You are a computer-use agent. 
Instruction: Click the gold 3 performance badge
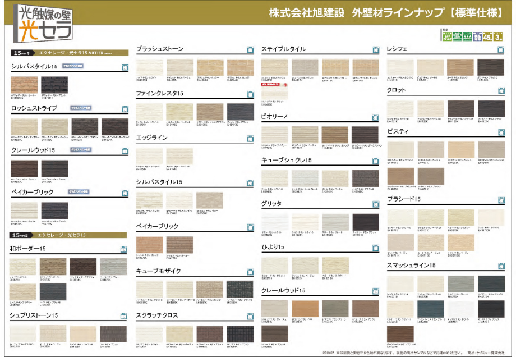(499, 37)
